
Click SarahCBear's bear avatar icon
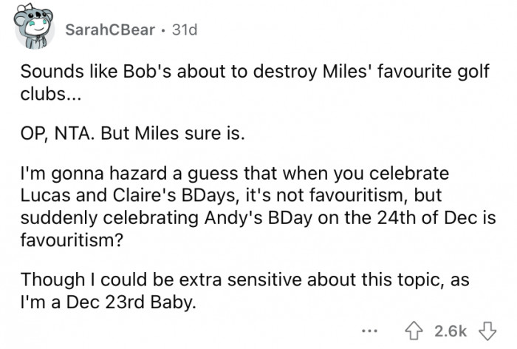coord(33,31)
